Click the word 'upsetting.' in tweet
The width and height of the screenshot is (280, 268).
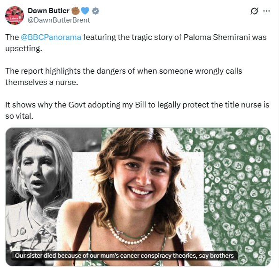24,48
